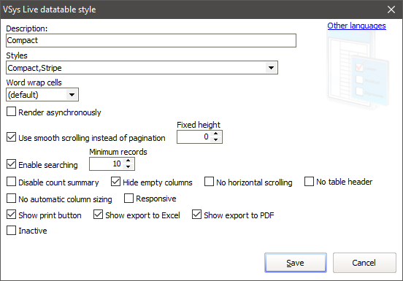Expand the Word wrap cells dropdown
This screenshot has height=281, width=403.
point(72,95)
